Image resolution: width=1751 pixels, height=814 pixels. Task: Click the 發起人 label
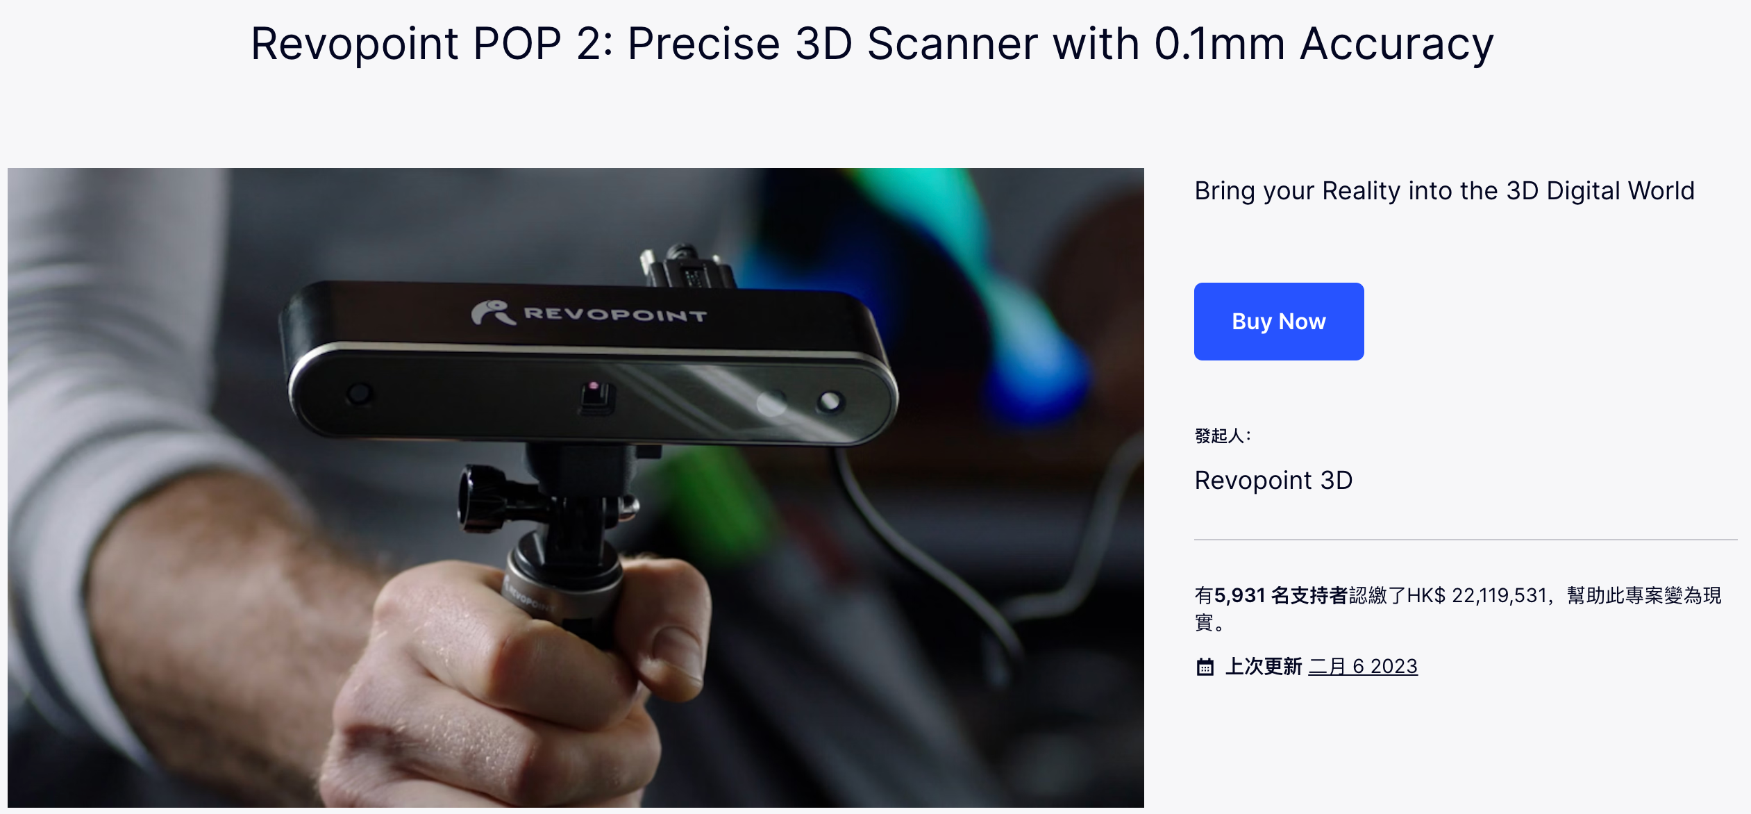1222,435
